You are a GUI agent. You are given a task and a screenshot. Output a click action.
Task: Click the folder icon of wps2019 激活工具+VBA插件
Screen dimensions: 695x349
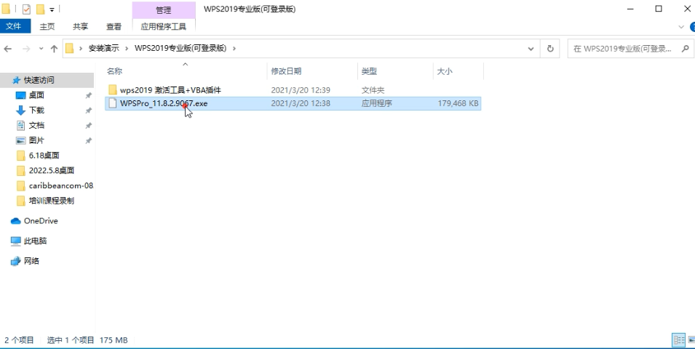pos(113,90)
